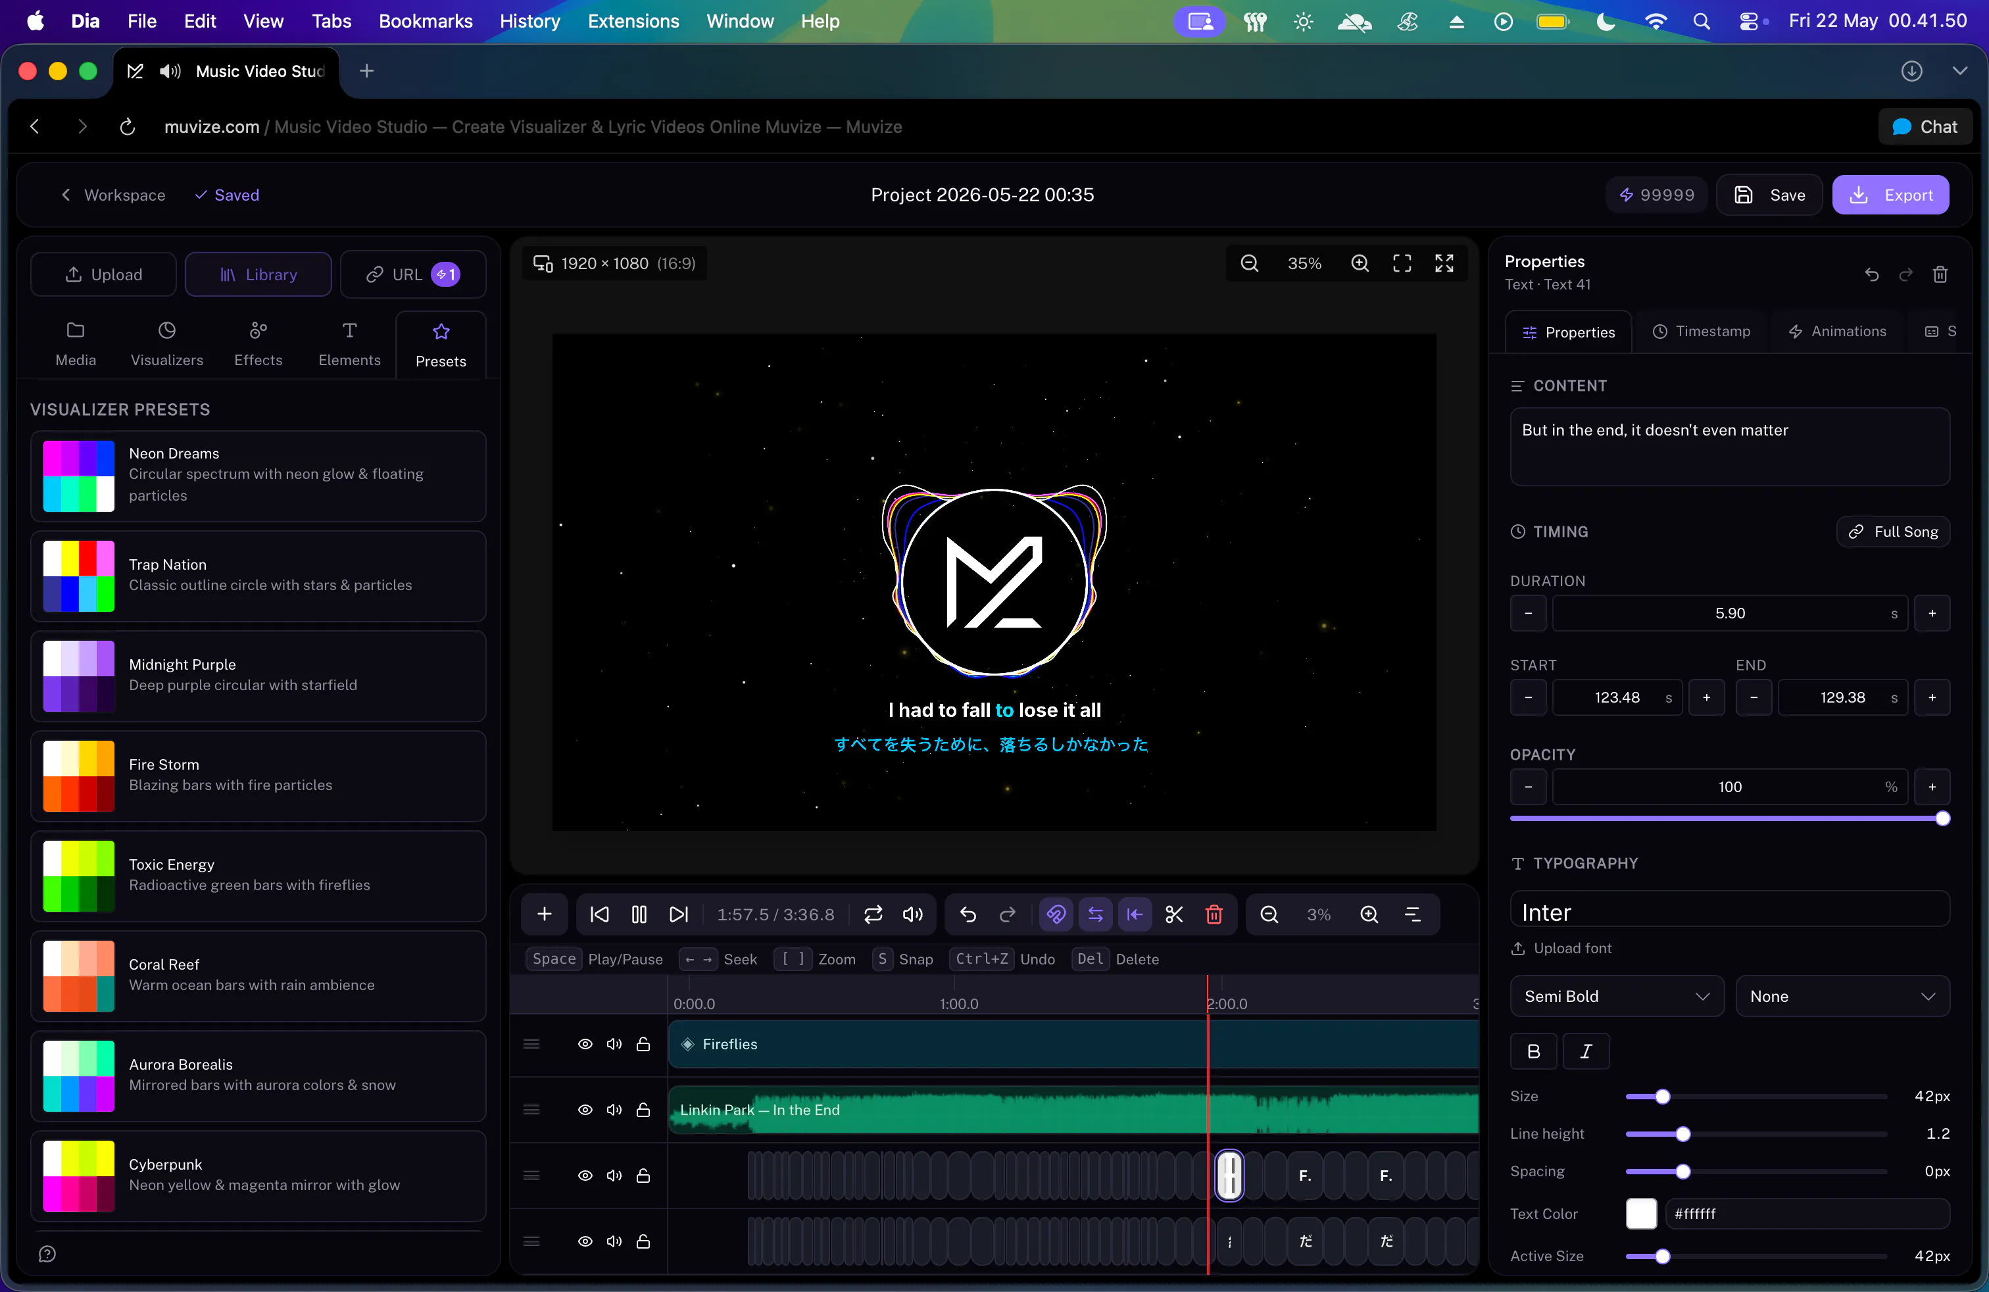
Task: Open the Effects panel tab
Action: [x=258, y=343]
